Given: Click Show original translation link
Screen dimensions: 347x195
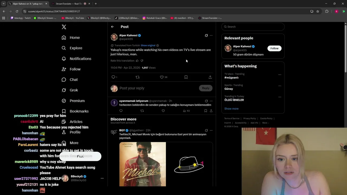Looking at the screenshot, I should (x=148, y=45).
